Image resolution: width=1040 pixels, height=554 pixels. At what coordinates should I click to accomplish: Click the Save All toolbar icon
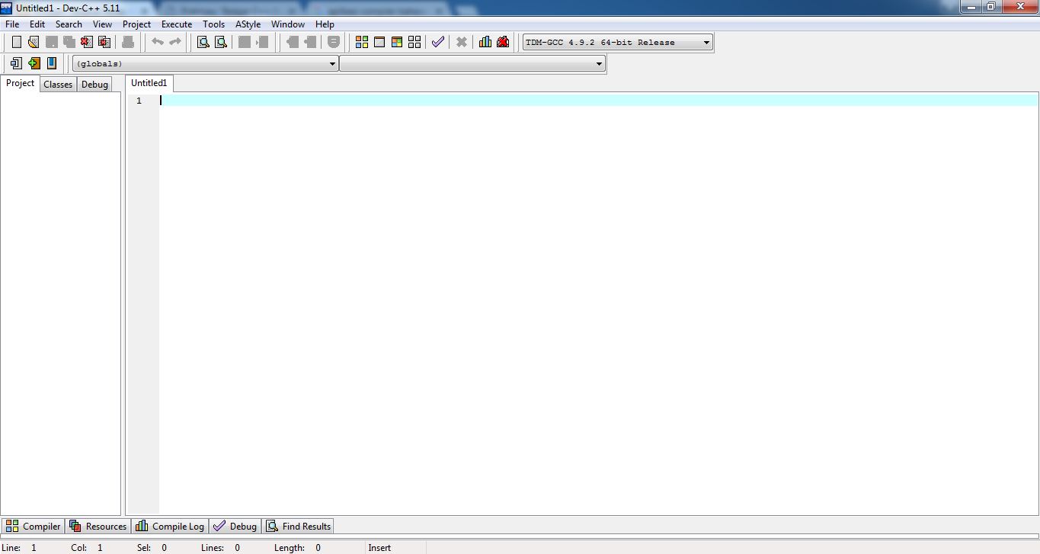(69, 42)
